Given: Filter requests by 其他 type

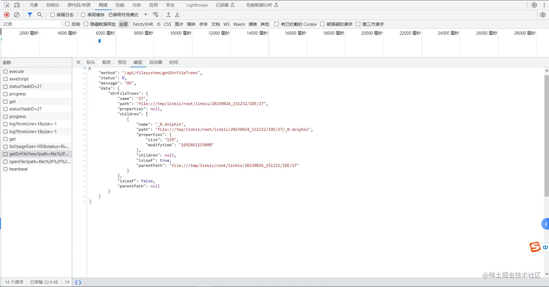Looking at the screenshot, I should (x=265, y=24).
